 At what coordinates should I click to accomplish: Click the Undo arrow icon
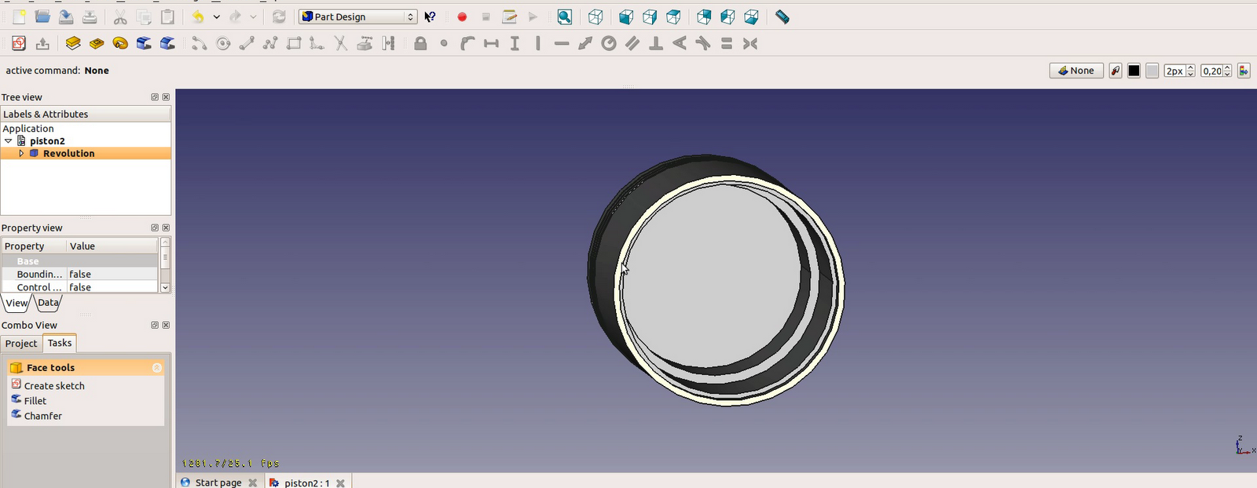pos(198,16)
